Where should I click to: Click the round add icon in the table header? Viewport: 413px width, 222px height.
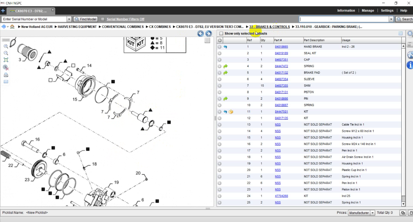click(x=220, y=40)
